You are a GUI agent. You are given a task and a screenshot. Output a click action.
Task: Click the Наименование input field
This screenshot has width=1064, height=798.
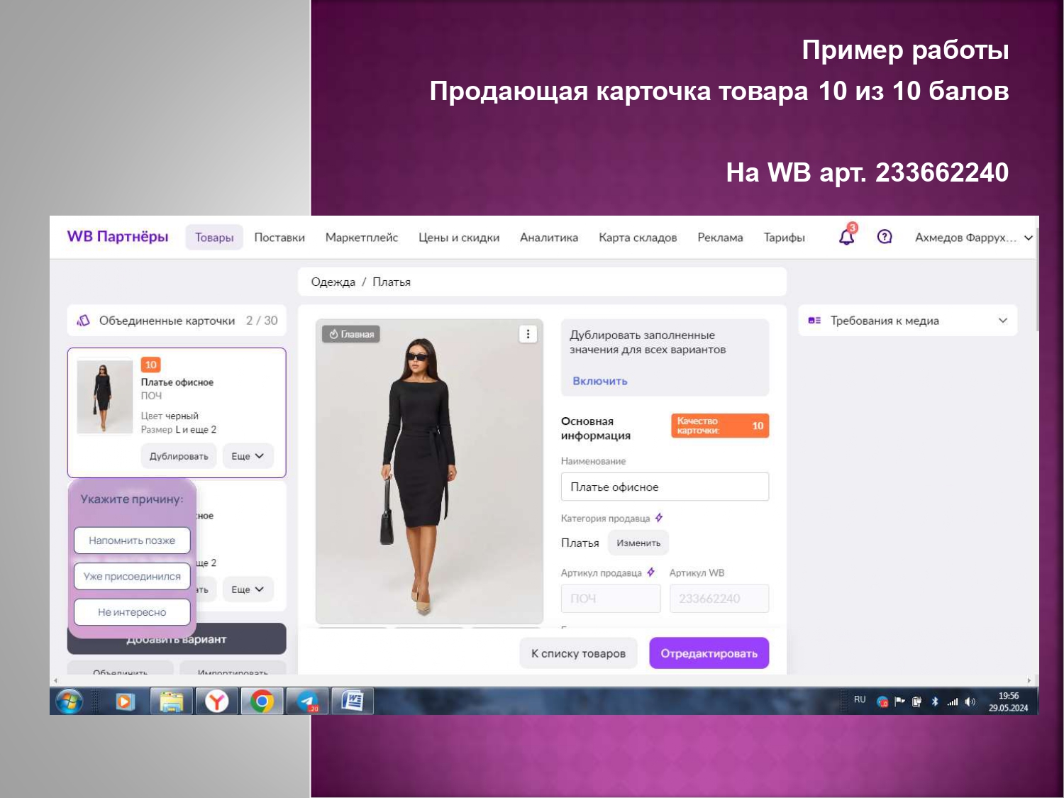click(665, 487)
